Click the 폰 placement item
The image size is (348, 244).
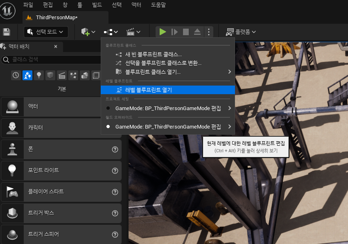61,149
